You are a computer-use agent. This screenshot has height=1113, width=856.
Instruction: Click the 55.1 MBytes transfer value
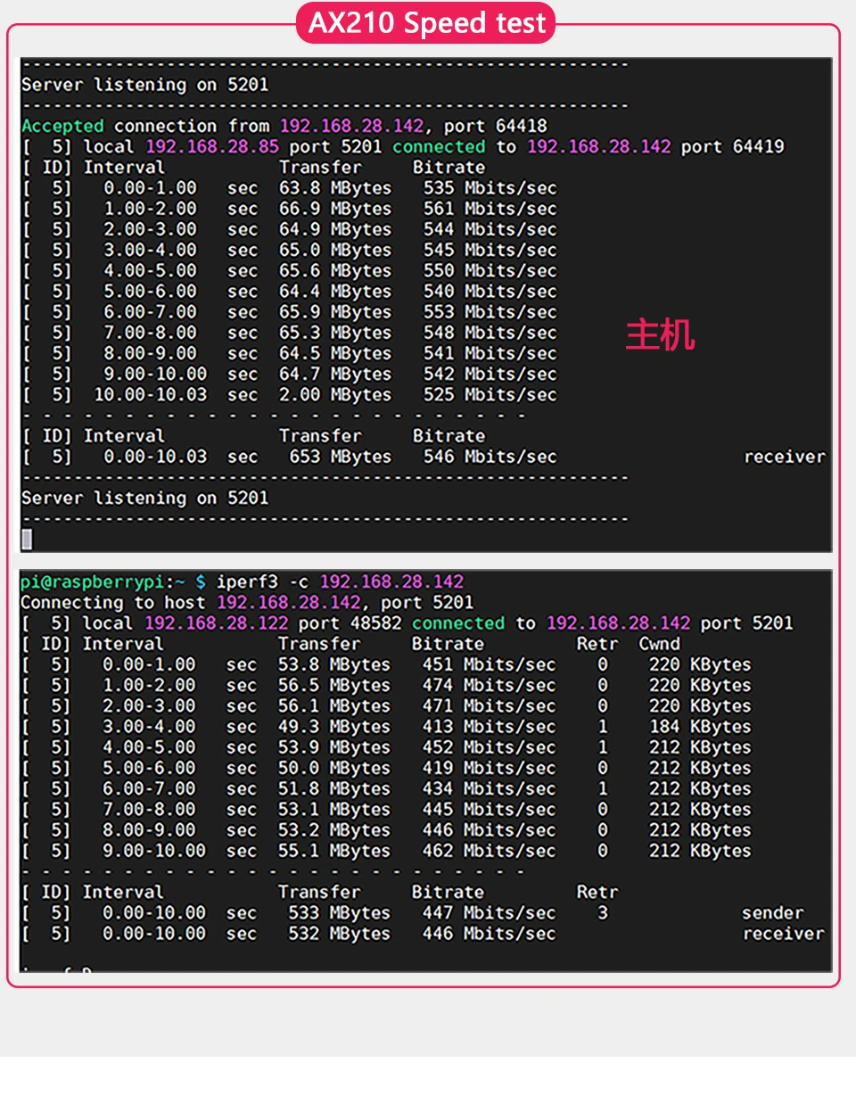pyautogui.click(x=334, y=851)
